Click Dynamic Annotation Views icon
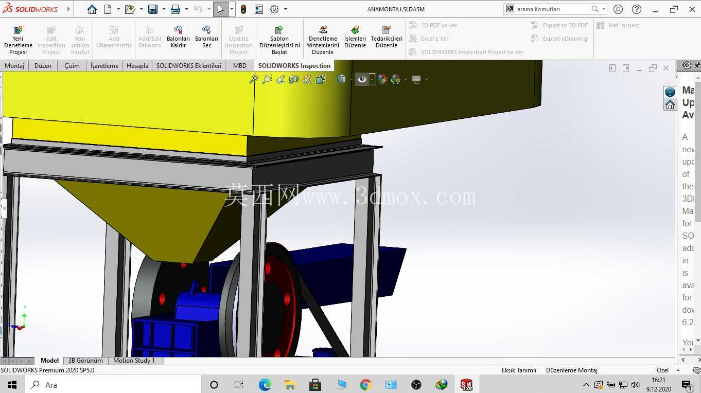 pos(307,79)
